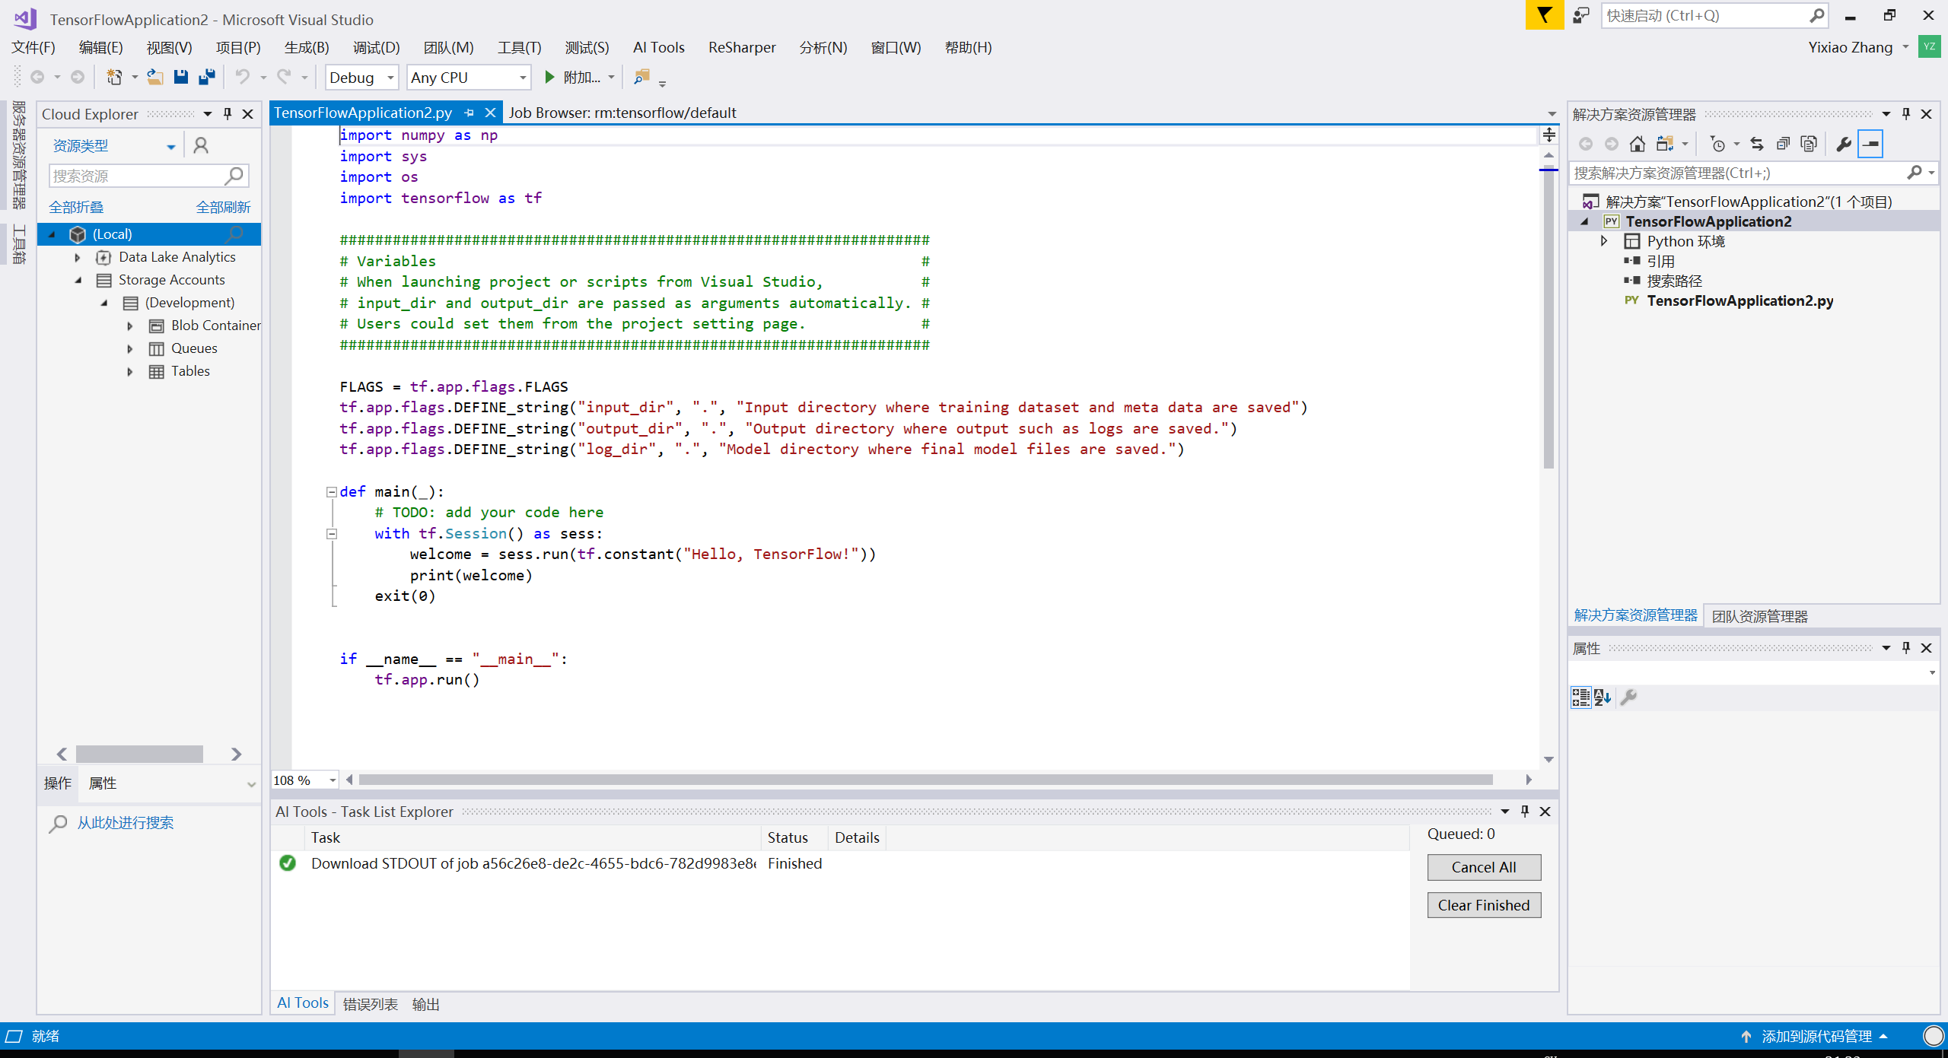Viewport: 1948px width, 1058px height.
Task: Open the AI Tools menu
Action: 658,47
